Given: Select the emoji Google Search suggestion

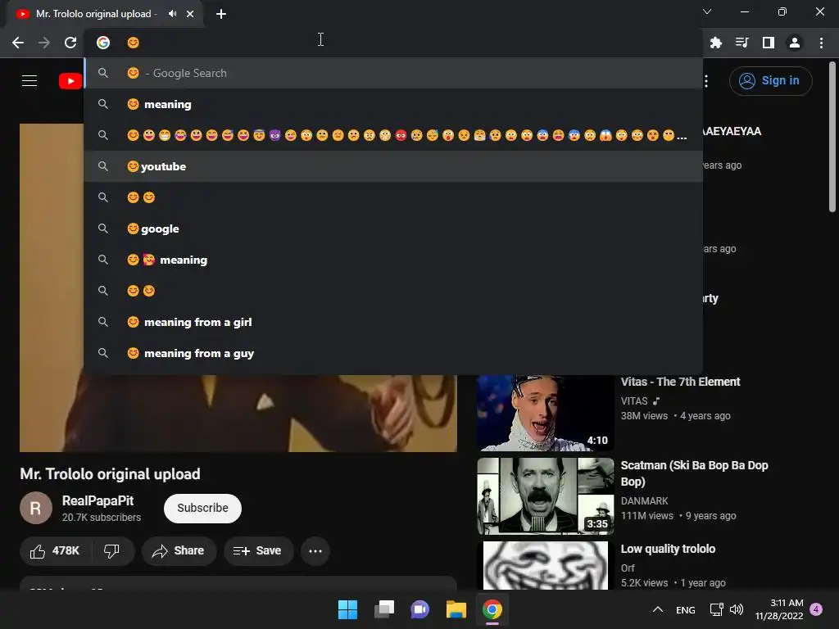Looking at the screenshot, I should 393,73.
